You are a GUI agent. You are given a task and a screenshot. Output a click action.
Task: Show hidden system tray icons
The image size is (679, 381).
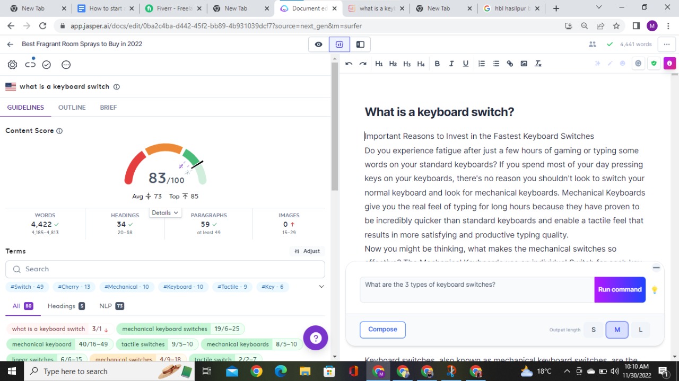567,371
